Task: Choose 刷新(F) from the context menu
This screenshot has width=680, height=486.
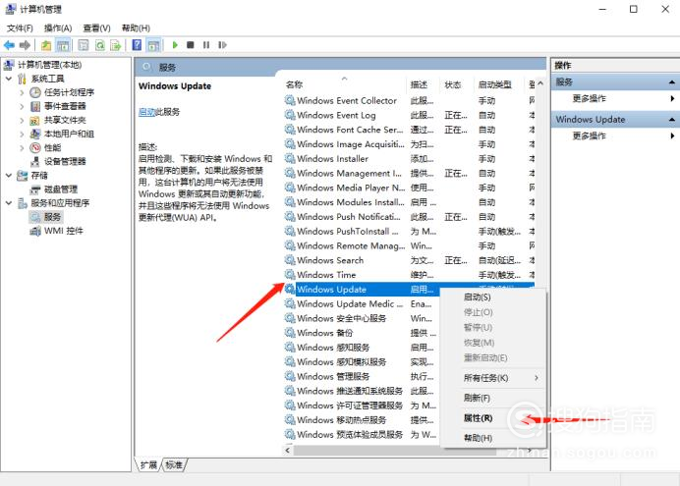Action: coord(493,398)
